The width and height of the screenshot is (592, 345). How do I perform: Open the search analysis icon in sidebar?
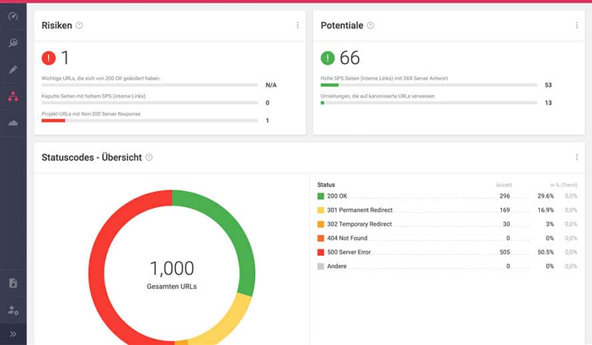[13, 43]
